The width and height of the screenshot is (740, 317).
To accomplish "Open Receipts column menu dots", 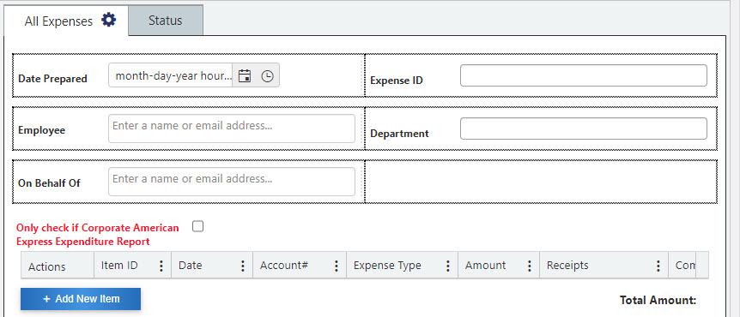I will (x=658, y=266).
